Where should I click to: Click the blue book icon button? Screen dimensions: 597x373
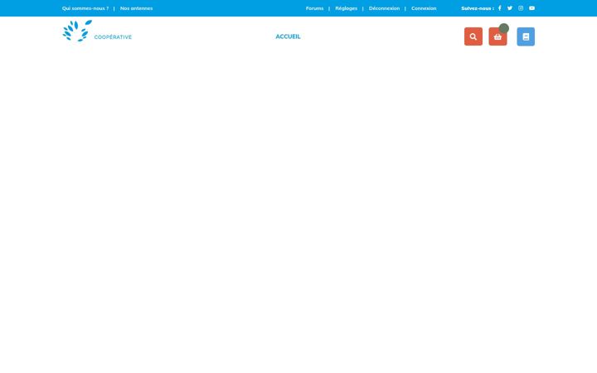tap(526, 36)
